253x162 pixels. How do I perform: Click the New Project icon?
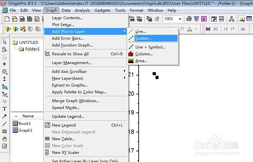pos(7,19)
